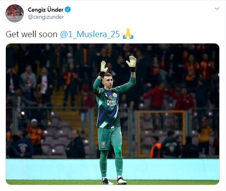Screen dimensions: 226x191
Task: Click the Galatasaray crest on the jersey
Action: click(x=115, y=95)
